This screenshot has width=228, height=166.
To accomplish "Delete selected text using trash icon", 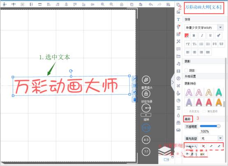I will [134, 99].
